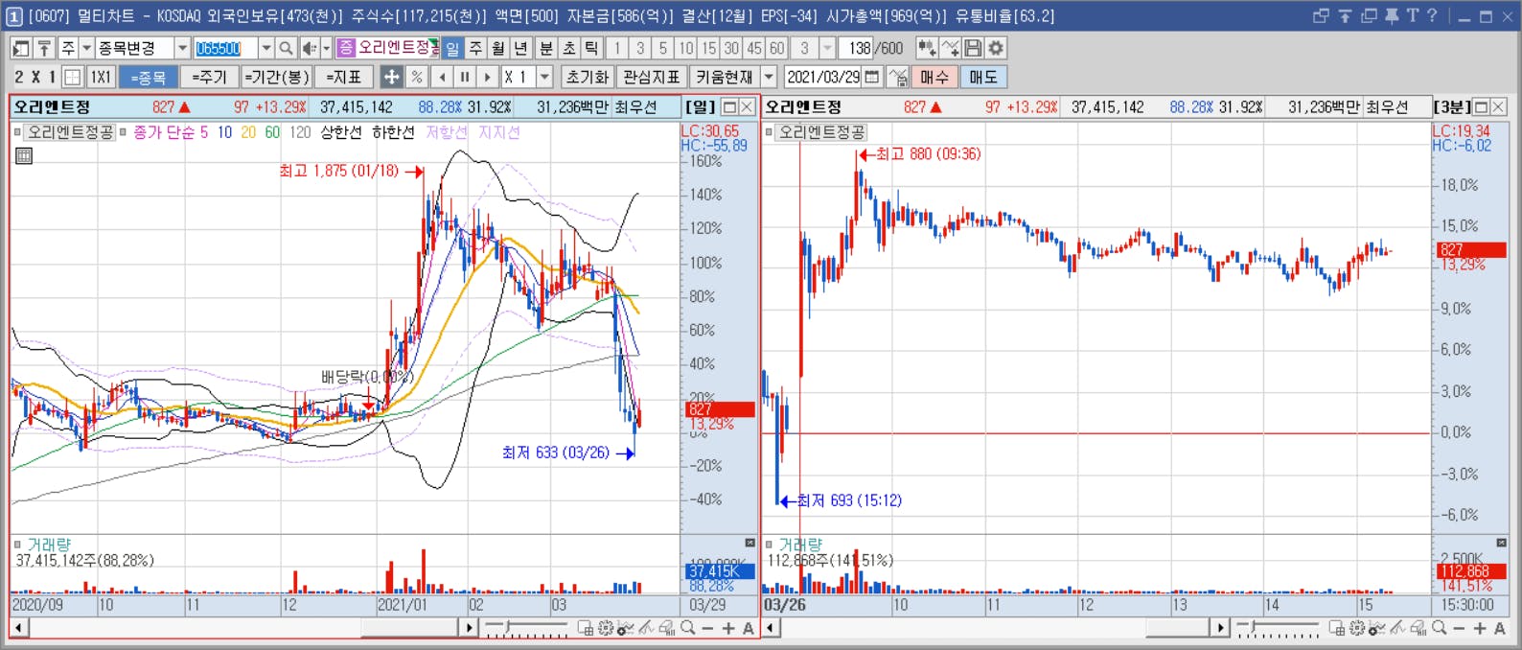The height and width of the screenshot is (650, 1522).
Task: Select the yearly (년) period
Action: tap(520, 48)
